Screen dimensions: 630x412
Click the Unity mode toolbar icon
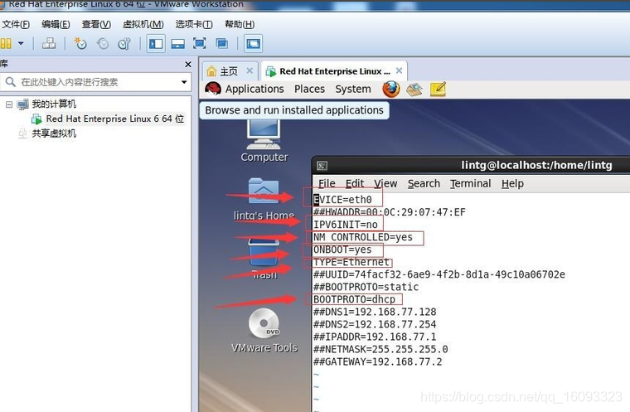[x=222, y=43]
